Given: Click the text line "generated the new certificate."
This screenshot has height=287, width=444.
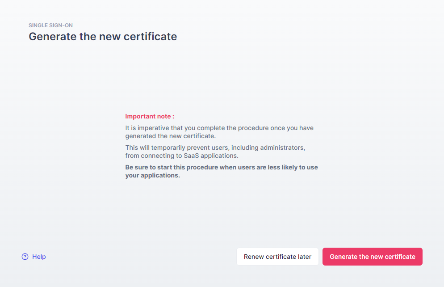Looking at the screenshot, I should point(170,136).
